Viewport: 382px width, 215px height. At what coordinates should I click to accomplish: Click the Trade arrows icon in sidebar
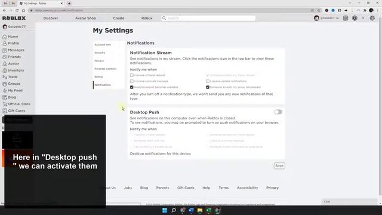(5, 77)
